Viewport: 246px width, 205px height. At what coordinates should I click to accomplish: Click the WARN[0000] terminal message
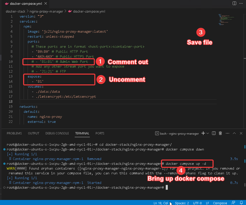[16, 169]
